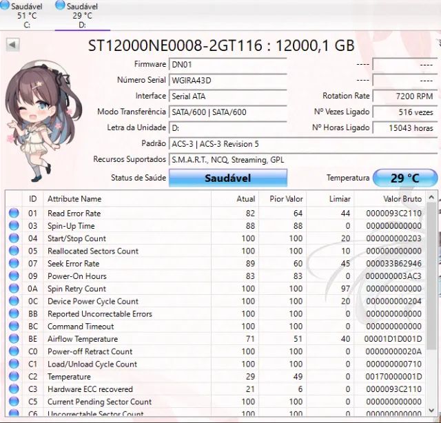Click the status icon for Seek Error Rate

(14, 263)
